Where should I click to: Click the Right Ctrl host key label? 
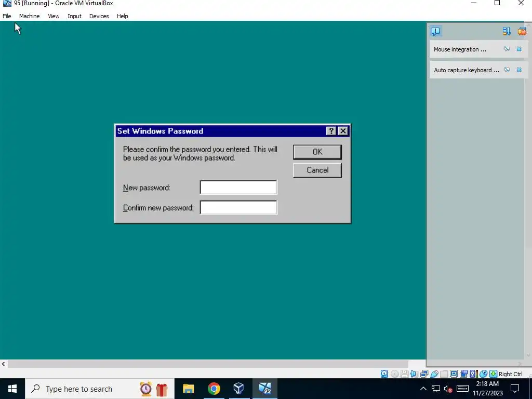tap(511, 374)
